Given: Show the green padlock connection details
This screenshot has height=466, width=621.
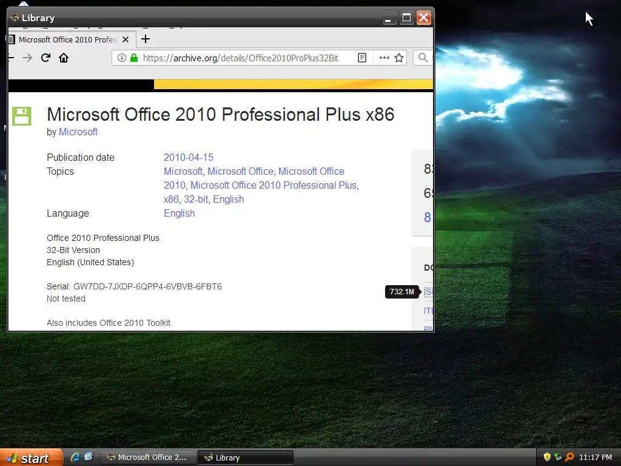Looking at the screenshot, I should point(134,58).
